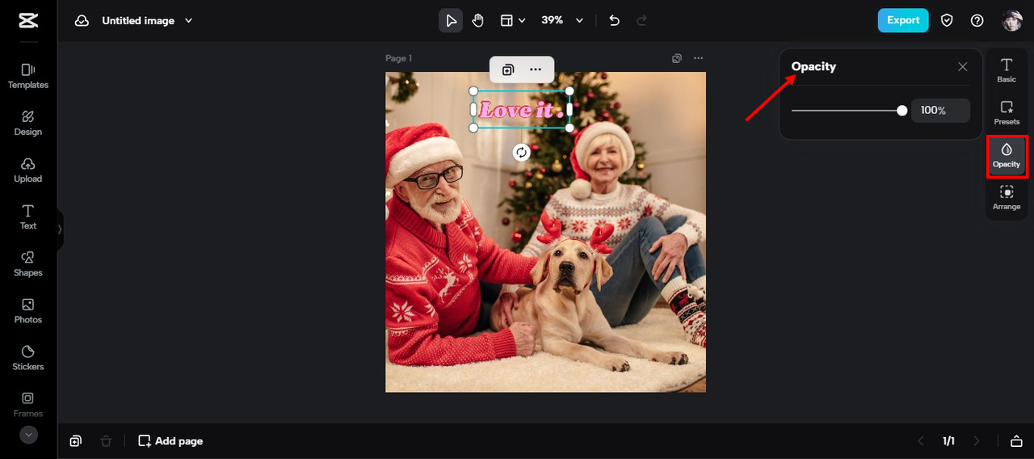Click the 100% opacity input field
1034x459 pixels.
[940, 111]
